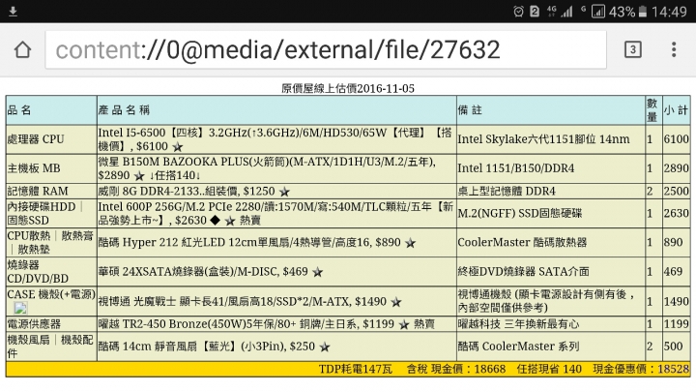Screen dimensions: 696x392
Task: Tap the alarm clock status icon
Action: [x=518, y=12]
